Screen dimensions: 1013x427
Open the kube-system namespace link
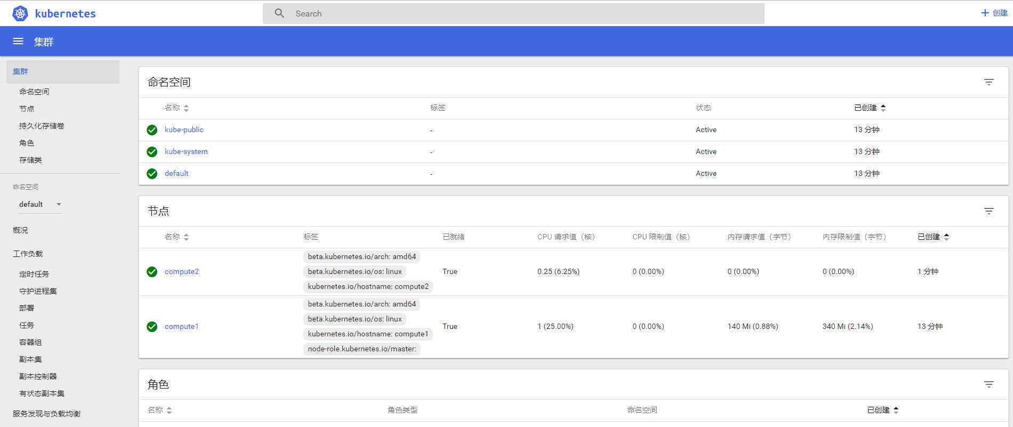pyautogui.click(x=186, y=151)
